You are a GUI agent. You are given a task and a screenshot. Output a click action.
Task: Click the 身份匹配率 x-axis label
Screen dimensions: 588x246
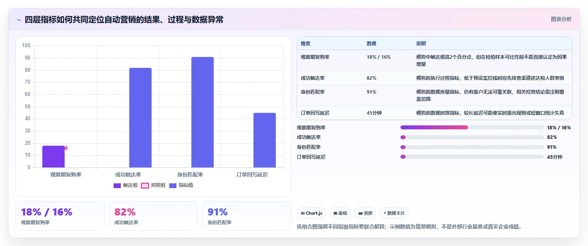[190, 175]
